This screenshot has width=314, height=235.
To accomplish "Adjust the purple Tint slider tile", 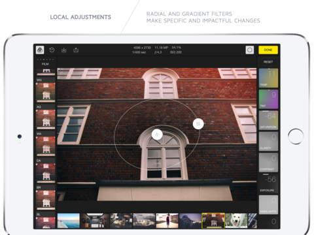I will click(x=268, y=99).
